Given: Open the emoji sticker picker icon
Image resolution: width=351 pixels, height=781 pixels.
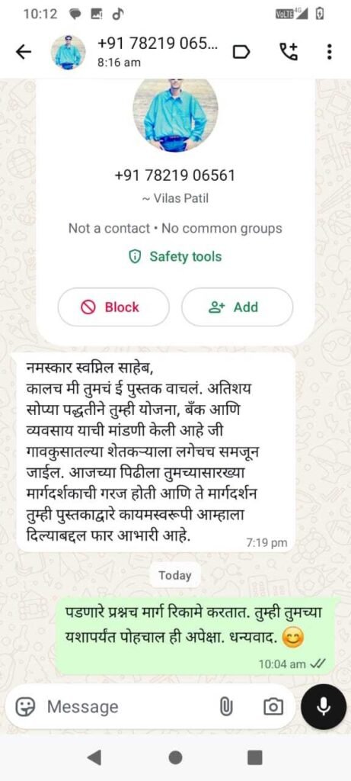Looking at the screenshot, I should click(24, 706).
